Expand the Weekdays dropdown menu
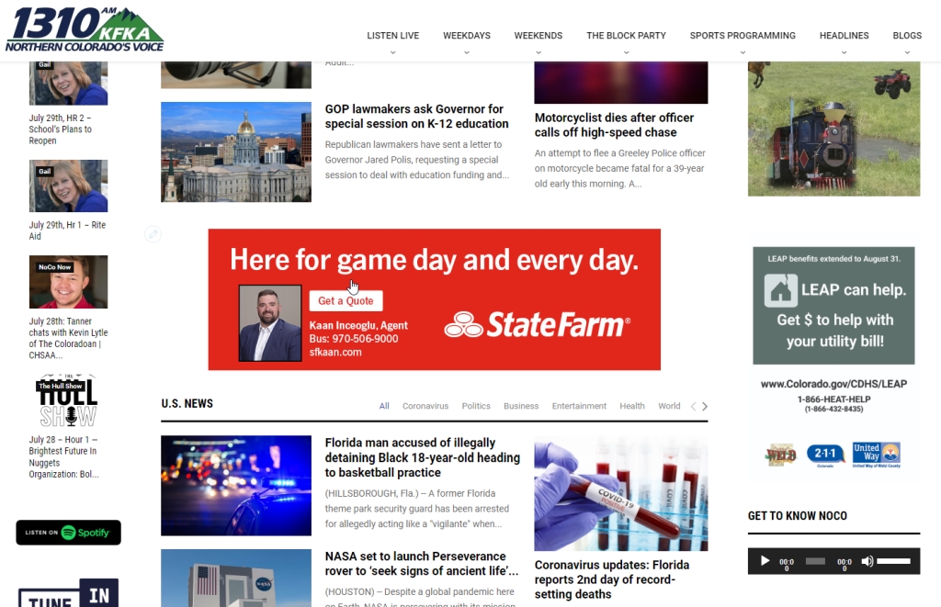Screen dimensions: 941x607 point(466,36)
